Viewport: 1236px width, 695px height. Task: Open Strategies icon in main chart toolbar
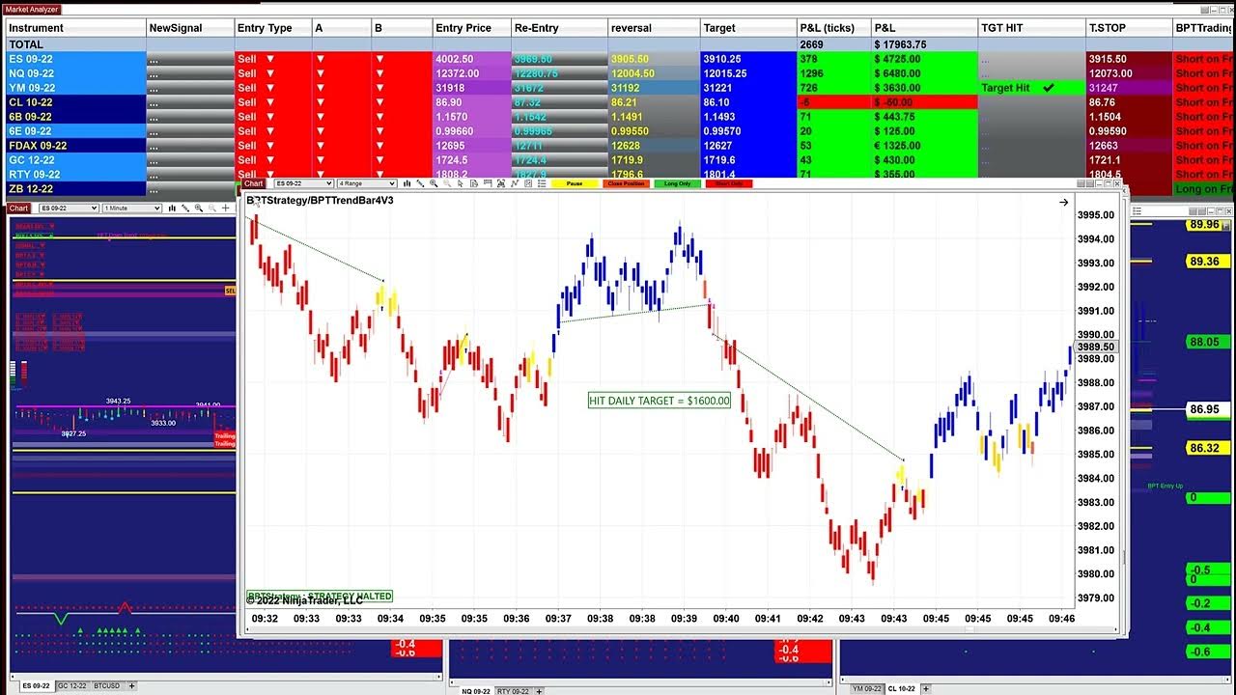click(x=514, y=183)
